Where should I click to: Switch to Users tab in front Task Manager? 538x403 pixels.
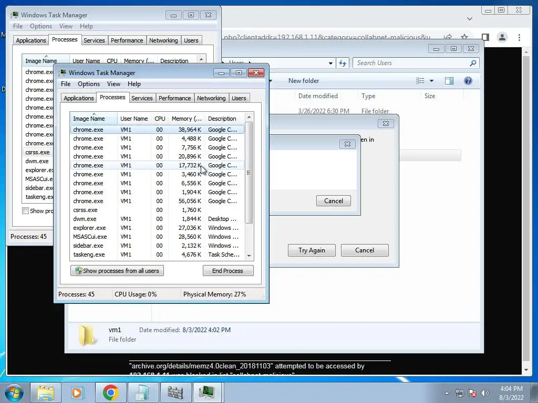click(x=239, y=98)
